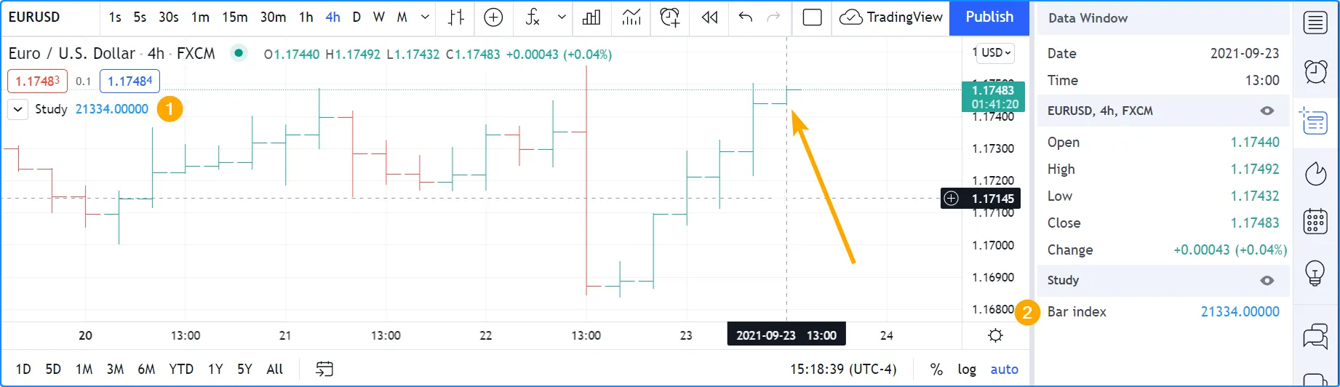Toggle visibility of Study data section
The image size is (1340, 387).
(1267, 281)
